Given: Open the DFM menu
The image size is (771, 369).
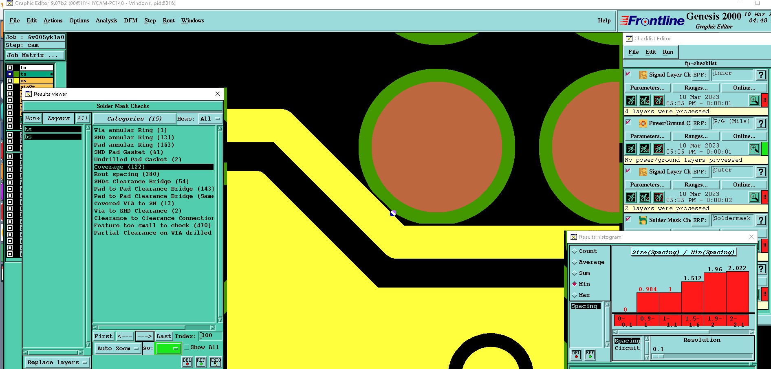Looking at the screenshot, I should 131,20.
